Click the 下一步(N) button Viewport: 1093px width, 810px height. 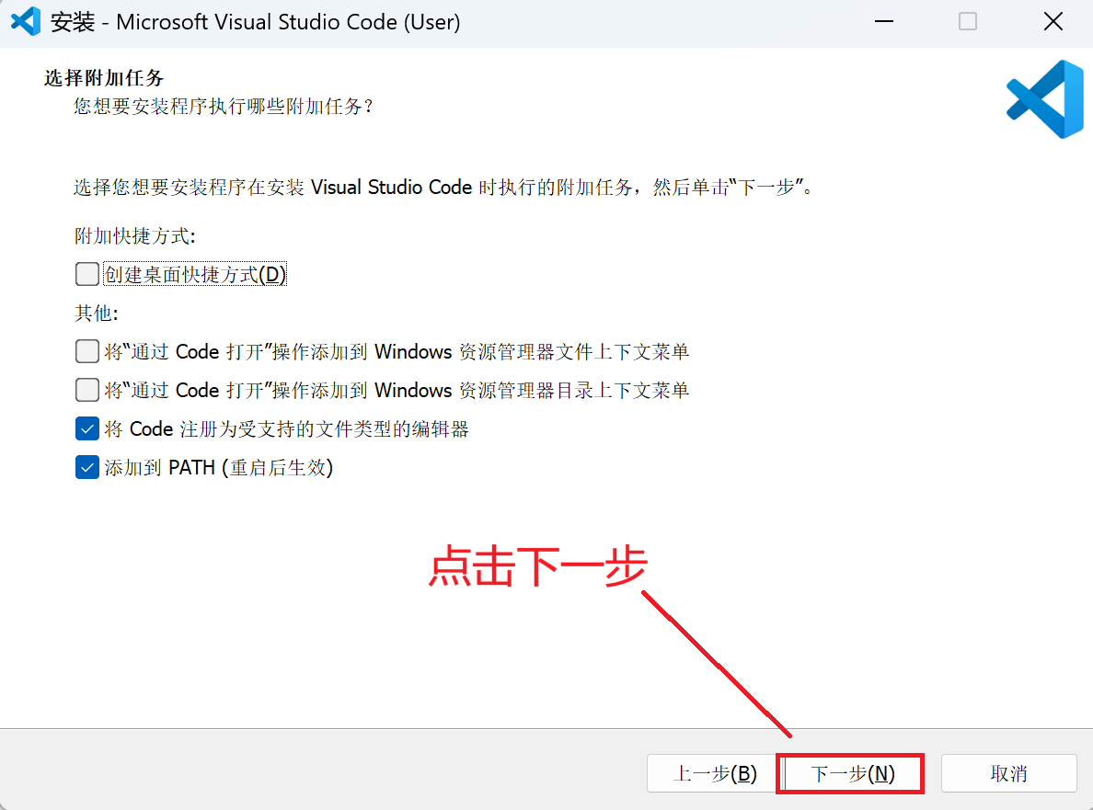point(850,773)
